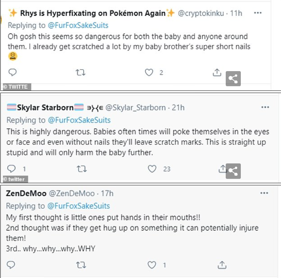Like Skylar Starborn's tweet with 23 likes
Viewport: 281px width, 278px height.
[153, 168]
